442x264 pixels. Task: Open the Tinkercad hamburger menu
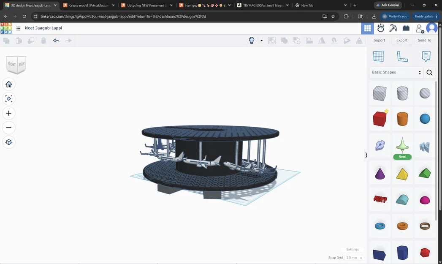(x=18, y=28)
